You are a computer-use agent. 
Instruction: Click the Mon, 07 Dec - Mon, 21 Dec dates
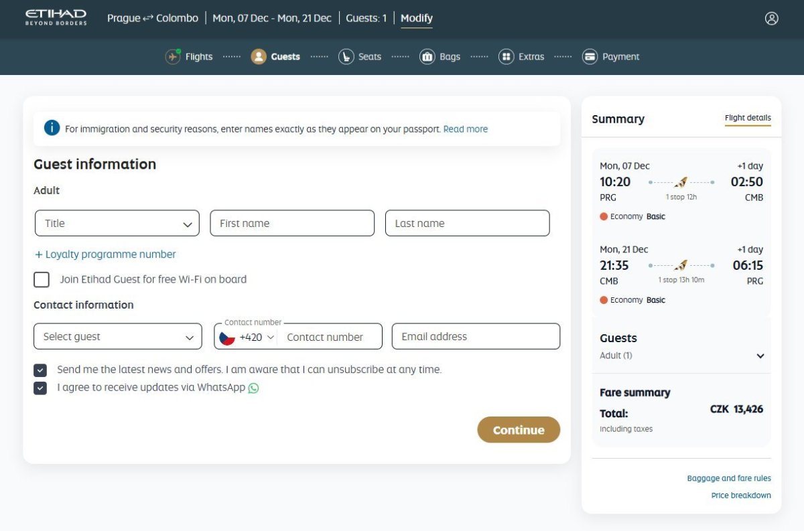click(272, 18)
